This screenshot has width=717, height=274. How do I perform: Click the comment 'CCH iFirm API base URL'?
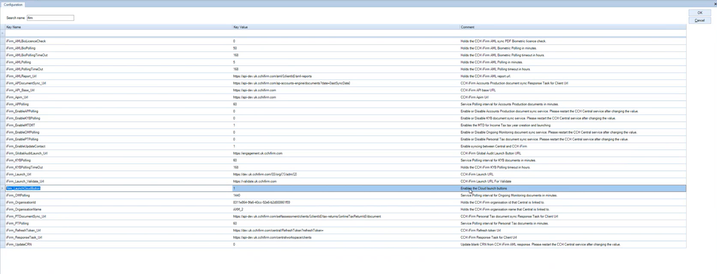[x=478, y=90]
